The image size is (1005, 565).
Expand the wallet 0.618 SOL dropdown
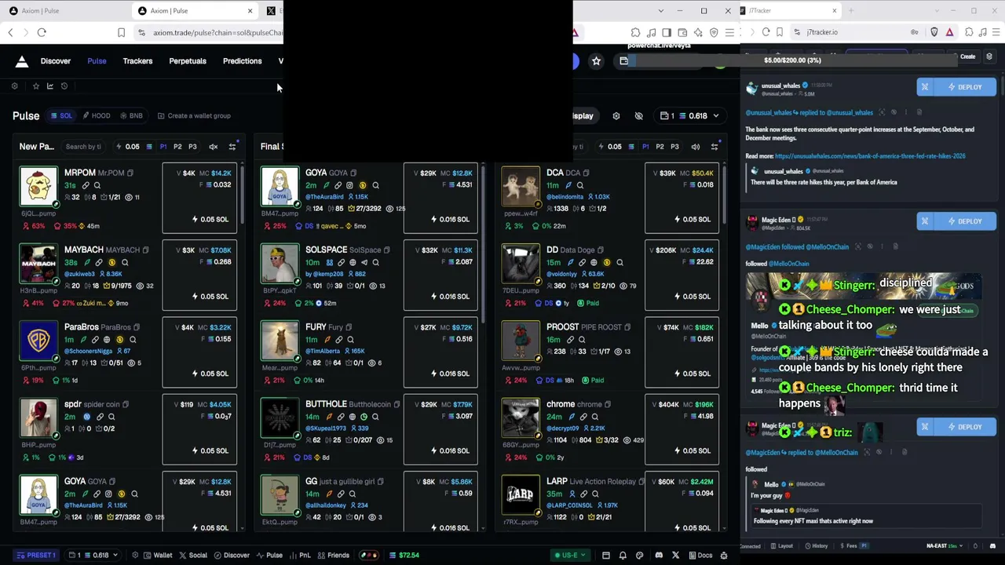690,116
